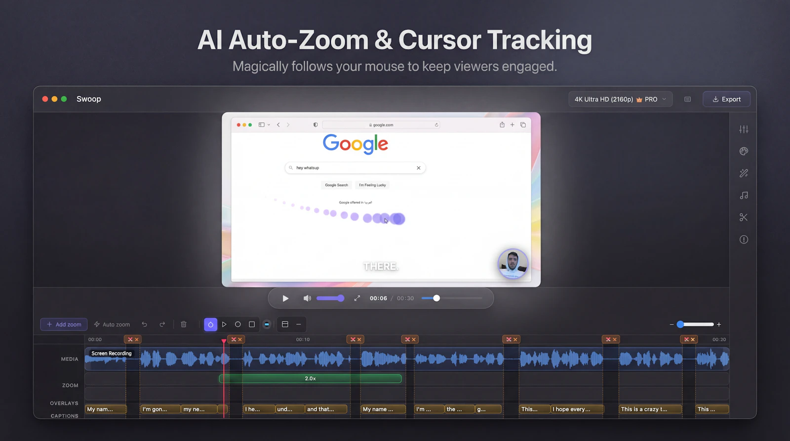This screenshot has height=441, width=790.
Task: Click the browser sidebar toggle icon
Action: [x=262, y=125]
